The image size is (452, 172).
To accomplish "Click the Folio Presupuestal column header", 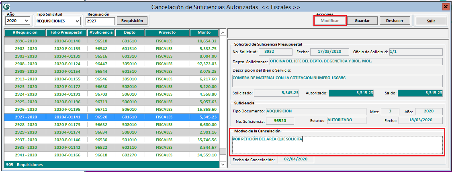I will [66, 32].
